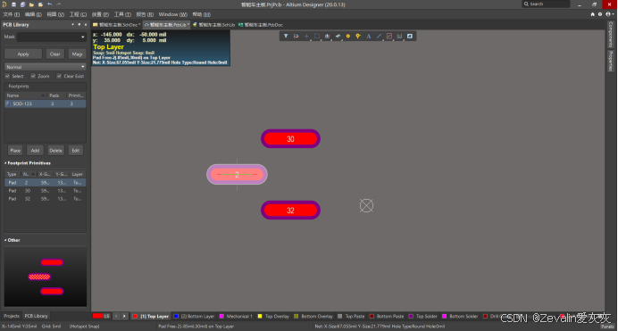Click the home icon at top right
The image size is (618, 331).
592,14
